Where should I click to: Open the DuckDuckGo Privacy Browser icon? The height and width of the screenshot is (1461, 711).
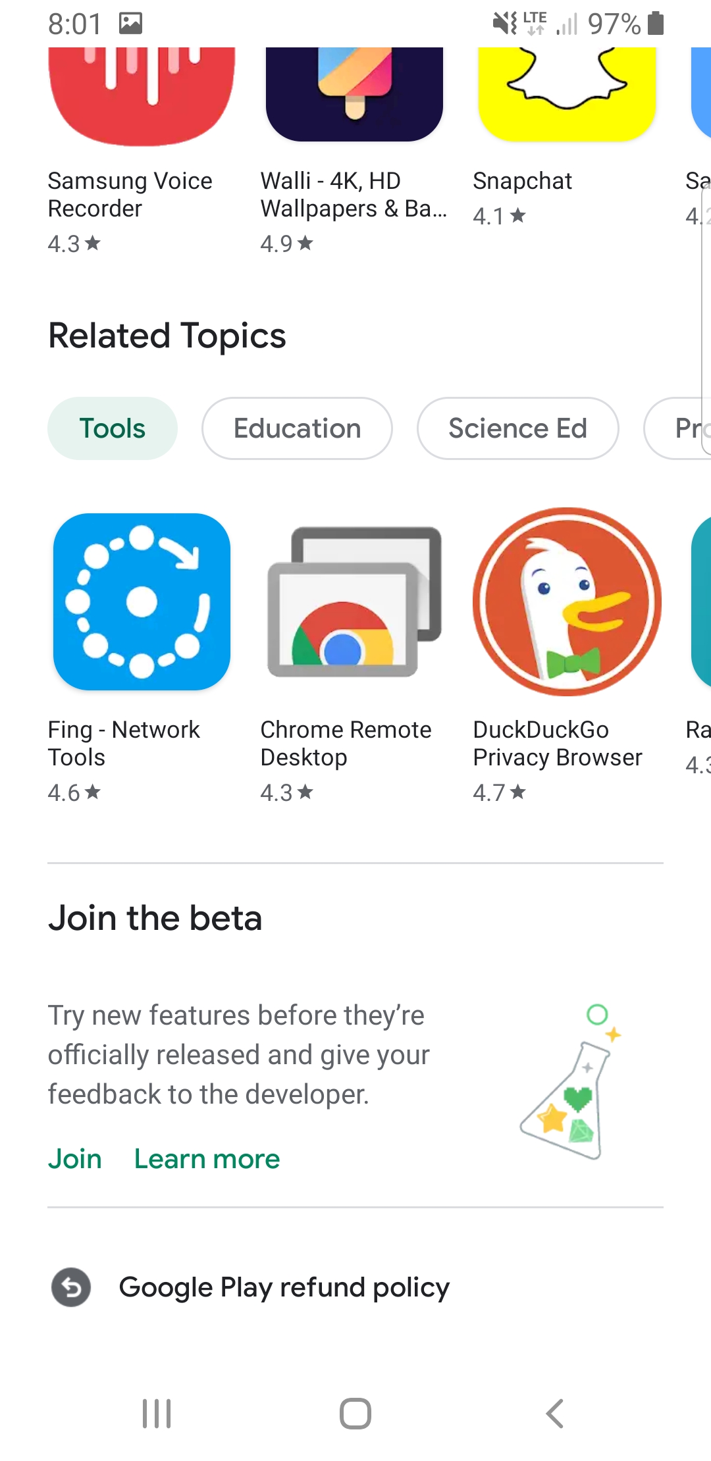[567, 602]
